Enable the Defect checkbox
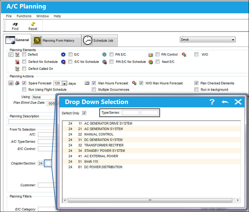The width and height of the screenshot is (249, 212). tap(24, 54)
